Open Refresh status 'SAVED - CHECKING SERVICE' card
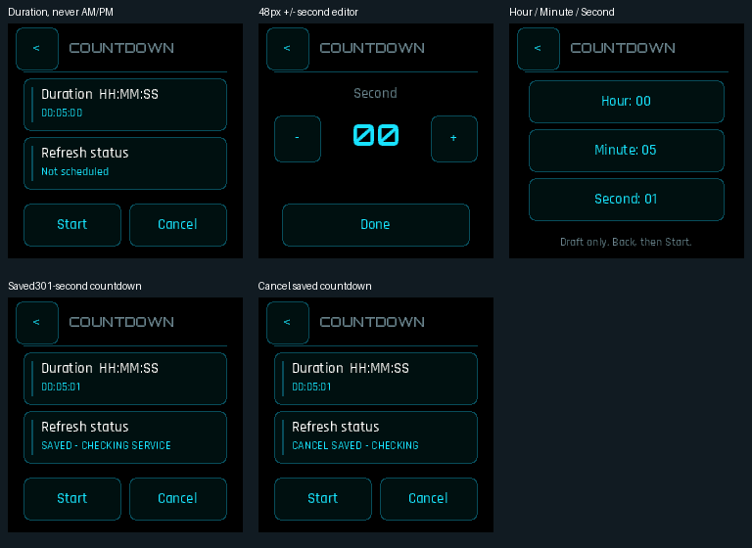Image resolution: width=752 pixels, height=548 pixels. click(125, 437)
